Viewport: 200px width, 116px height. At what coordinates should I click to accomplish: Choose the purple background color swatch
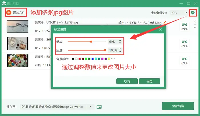coord(106,59)
